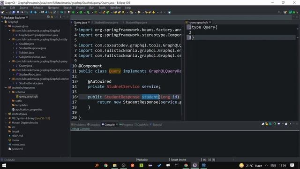Click the Open Type toolbar icon

(x=115, y=12)
